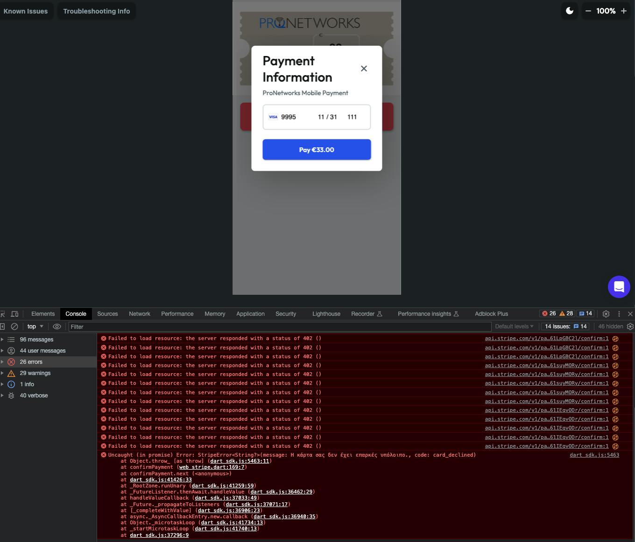Viewport: 635px width, 542px height.
Task: Expand the 44 user messages group
Action: pyautogui.click(x=2, y=351)
